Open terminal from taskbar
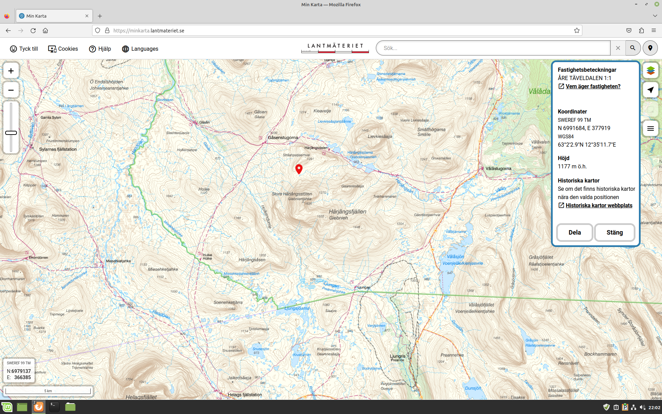This screenshot has height=414, width=662. tap(54, 407)
